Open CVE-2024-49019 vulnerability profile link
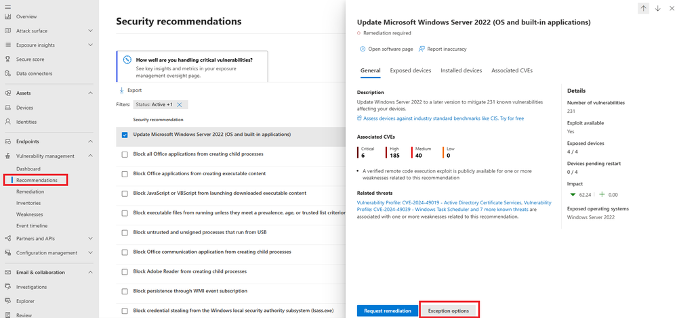Screen dimensions: 677x318 454,206
